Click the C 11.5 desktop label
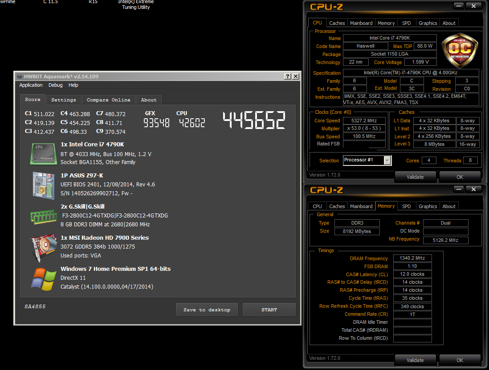The height and width of the screenshot is (370, 489). pyautogui.click(x=50, y=2)
